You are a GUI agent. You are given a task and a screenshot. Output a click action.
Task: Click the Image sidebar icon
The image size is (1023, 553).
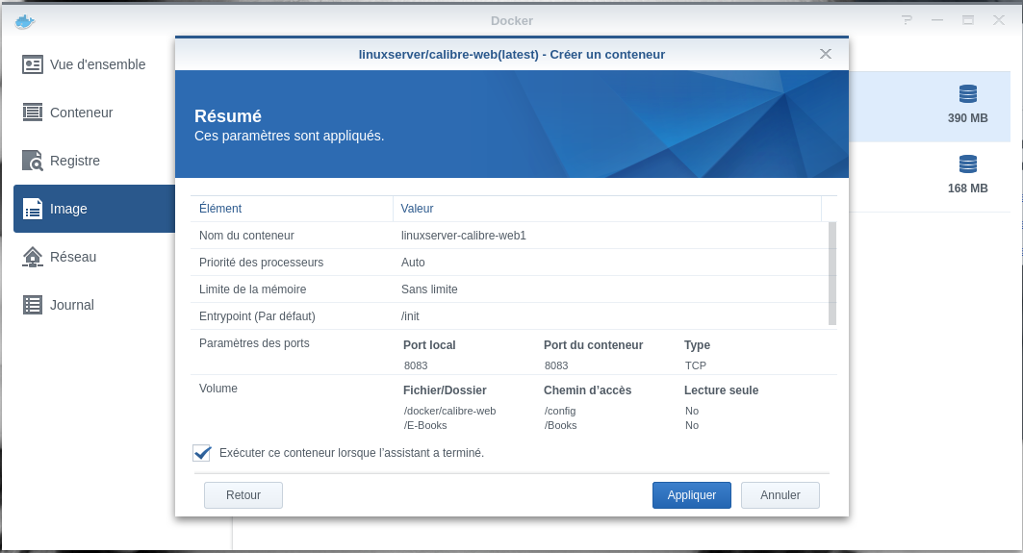click(x=33, y=209)
